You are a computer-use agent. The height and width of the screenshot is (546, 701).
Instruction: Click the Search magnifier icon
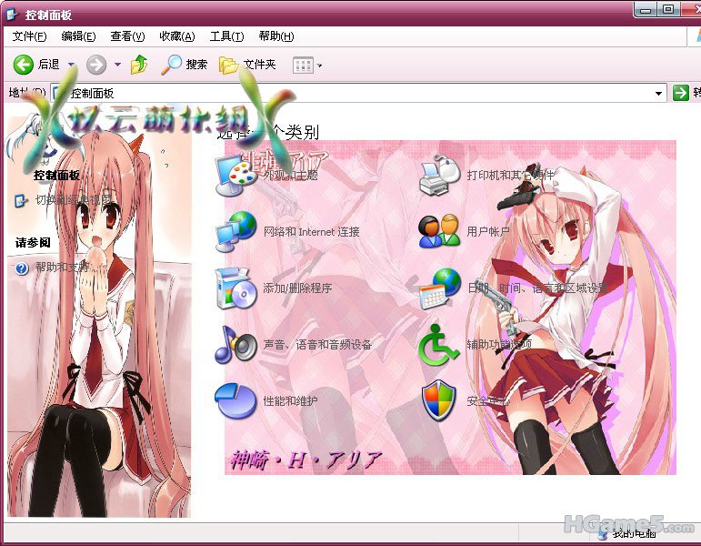pyautogui.click(x=171, y=65)
